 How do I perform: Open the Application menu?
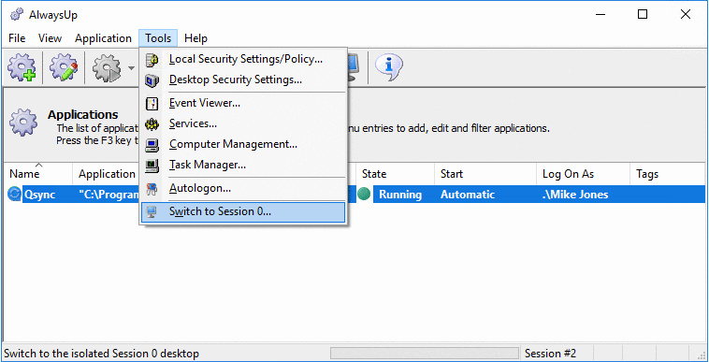coord(103,38)
